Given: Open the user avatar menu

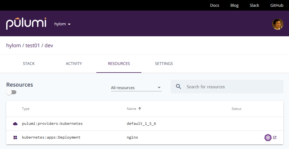Looking at the screenshot, I should (277, 24).
